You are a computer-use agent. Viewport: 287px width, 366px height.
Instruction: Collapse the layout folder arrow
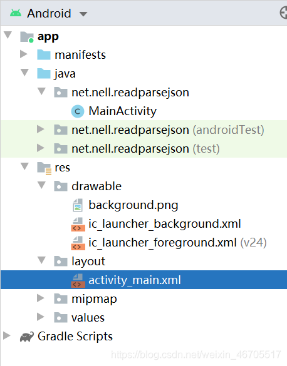[x=41, y=260]
